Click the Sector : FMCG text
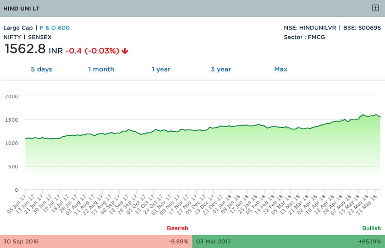Viewport: 385px width, 248px height. click(x=304, y=37)
